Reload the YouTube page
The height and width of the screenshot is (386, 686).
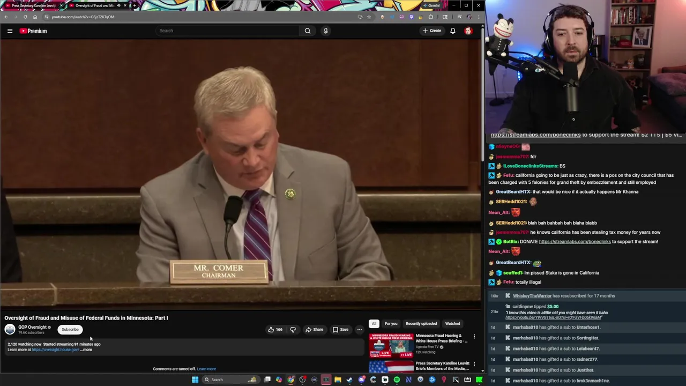25,17
